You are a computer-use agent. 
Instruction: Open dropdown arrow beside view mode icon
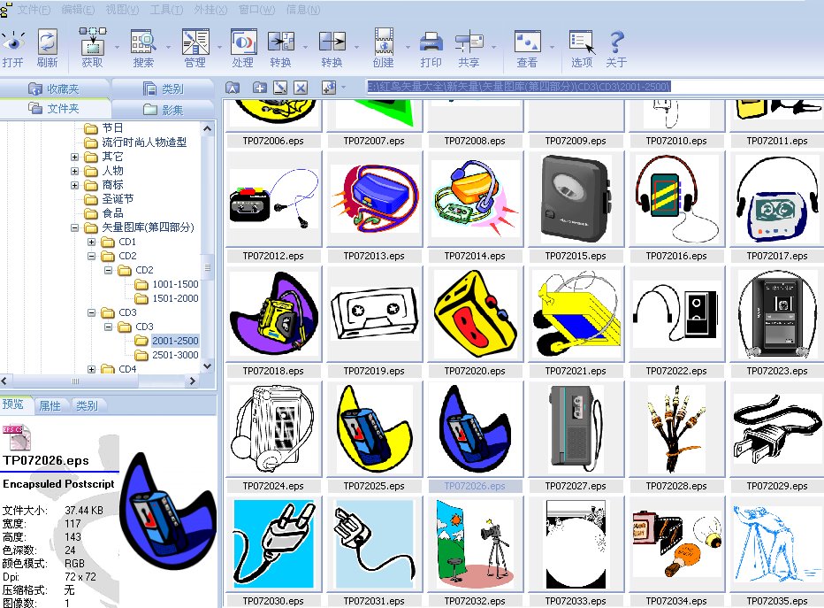343,87
